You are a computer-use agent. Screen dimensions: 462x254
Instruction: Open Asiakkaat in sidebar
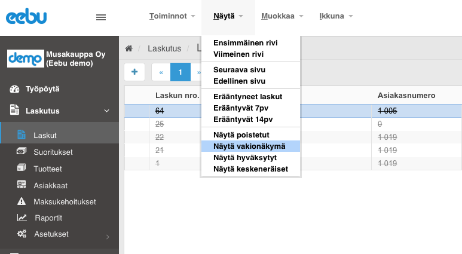[x=50, y=185]
